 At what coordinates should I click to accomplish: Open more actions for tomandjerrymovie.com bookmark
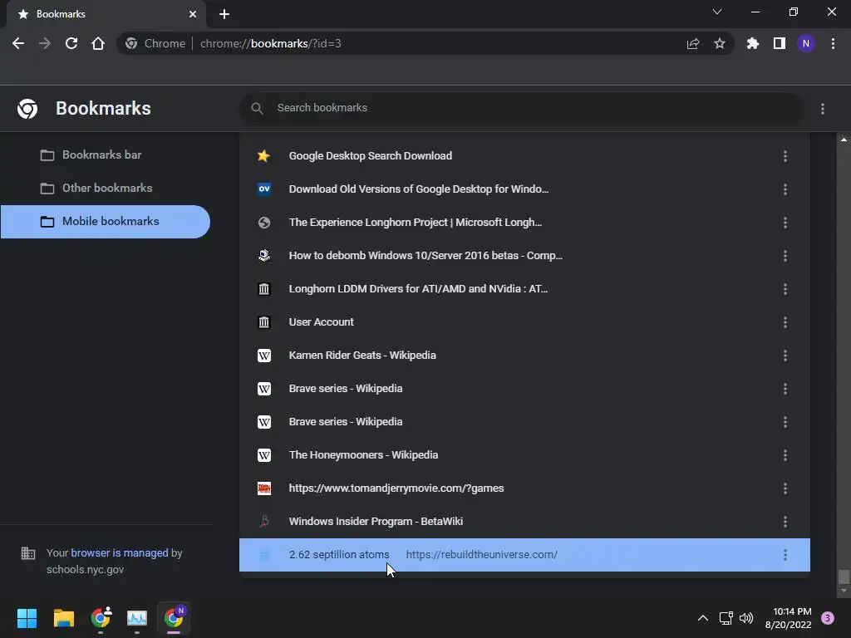pyautogui.click(x=785, y=488)
